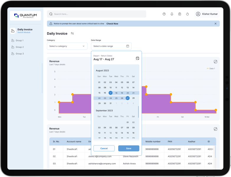Open the Select a date range field

click(111, 46)
